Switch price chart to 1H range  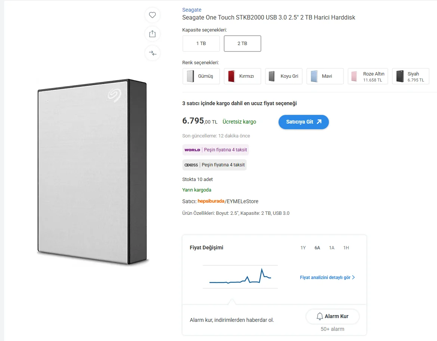(x=346, y=248)
